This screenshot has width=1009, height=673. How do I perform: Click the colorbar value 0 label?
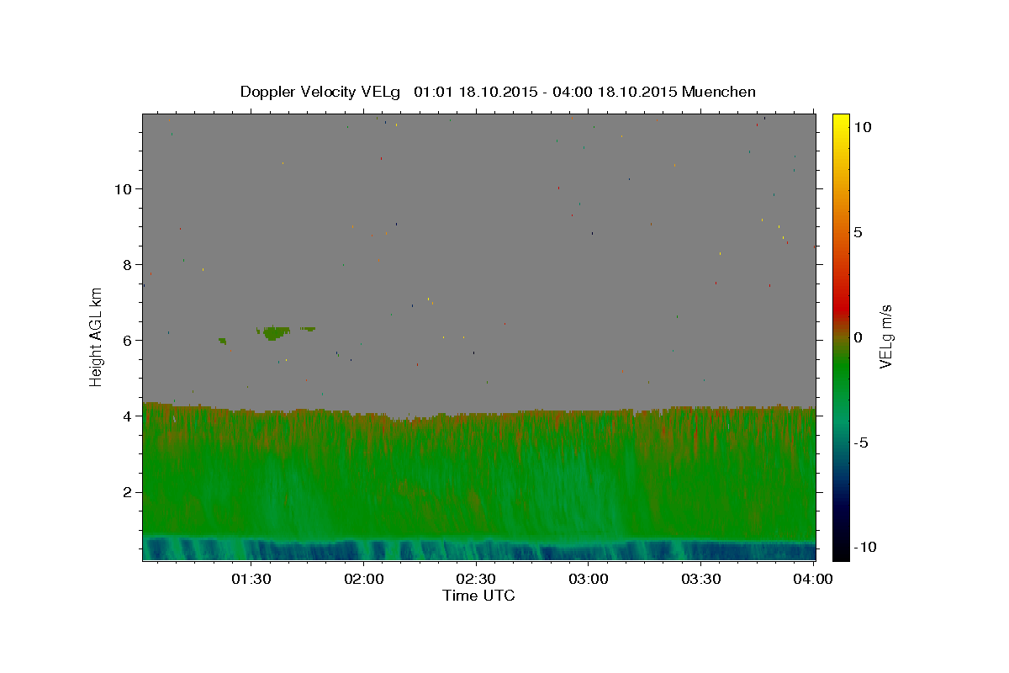point(858,337)
